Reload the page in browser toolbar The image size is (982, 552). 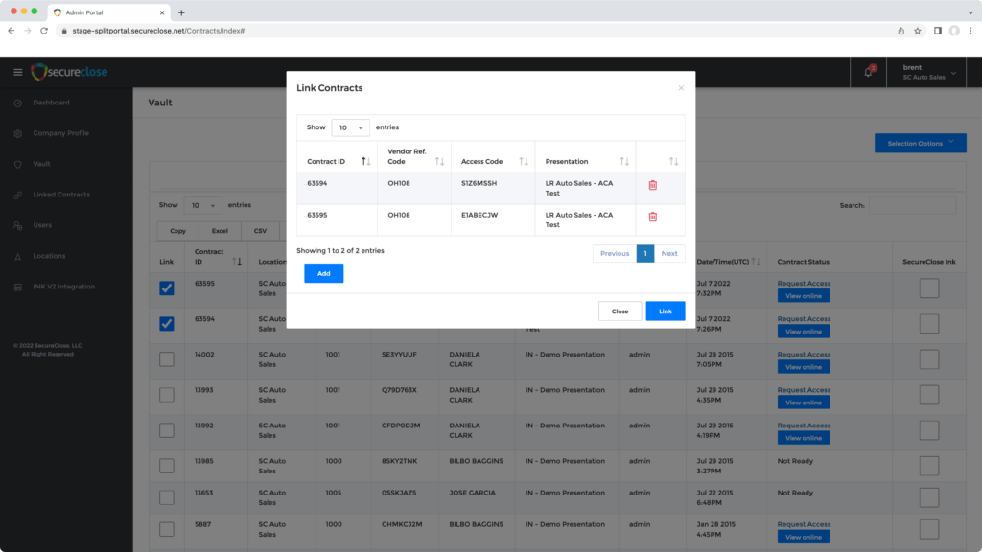tap(44, 31)
